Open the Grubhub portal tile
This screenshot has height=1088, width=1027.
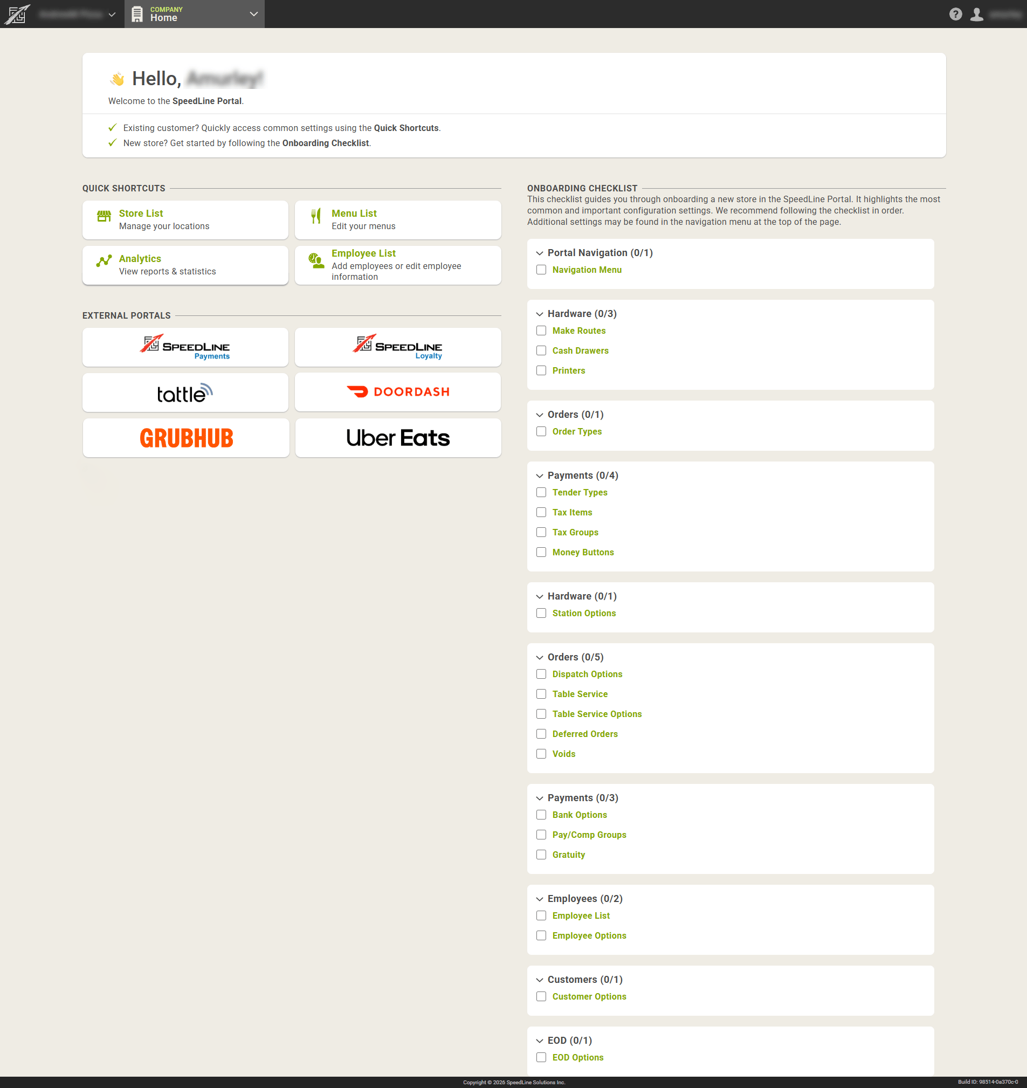(x=185, y=438)
